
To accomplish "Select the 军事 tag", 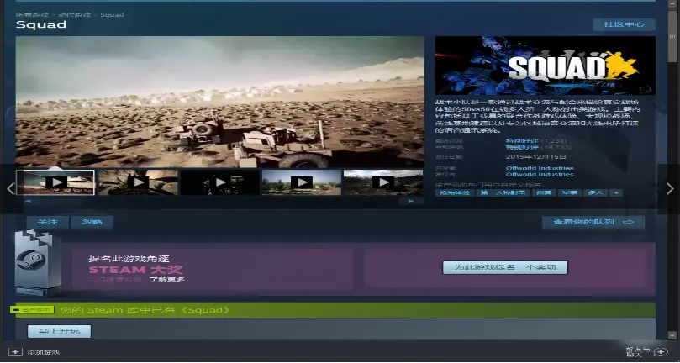I will pos(570,192).
